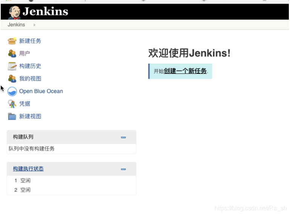Image resolution: width=290 pixels, height=215 pixels.
Task: Open the 我的视图 link
Action: (x=30, y=78)
